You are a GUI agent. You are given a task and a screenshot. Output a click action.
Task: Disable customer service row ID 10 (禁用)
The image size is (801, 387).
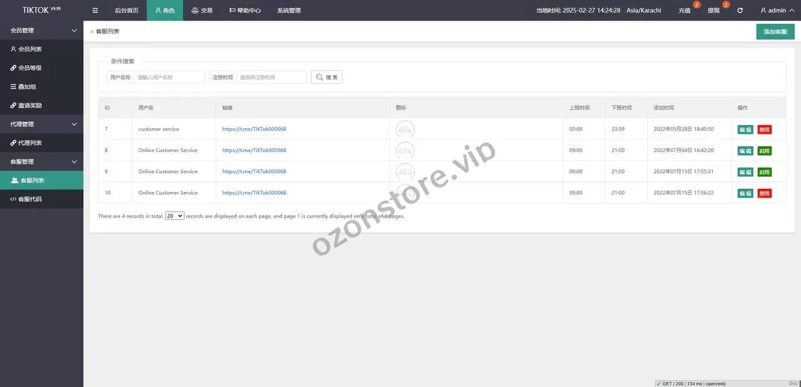(764, 193)
